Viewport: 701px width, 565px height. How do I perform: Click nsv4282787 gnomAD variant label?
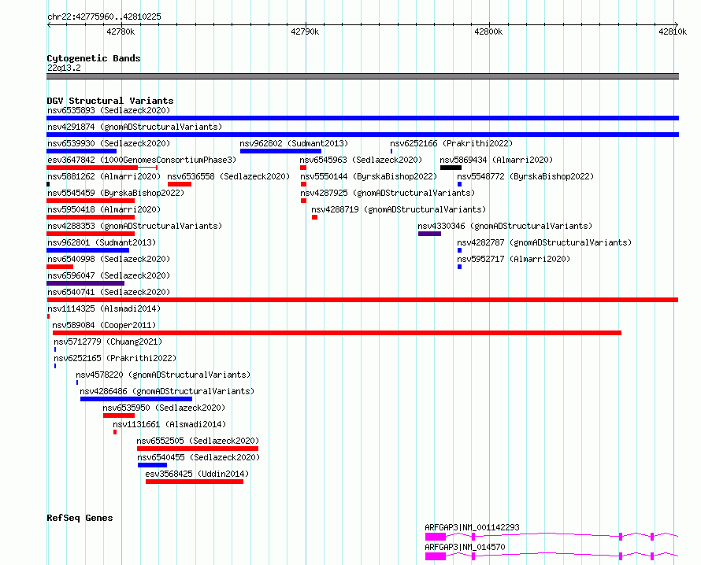[x=544, y=242]
